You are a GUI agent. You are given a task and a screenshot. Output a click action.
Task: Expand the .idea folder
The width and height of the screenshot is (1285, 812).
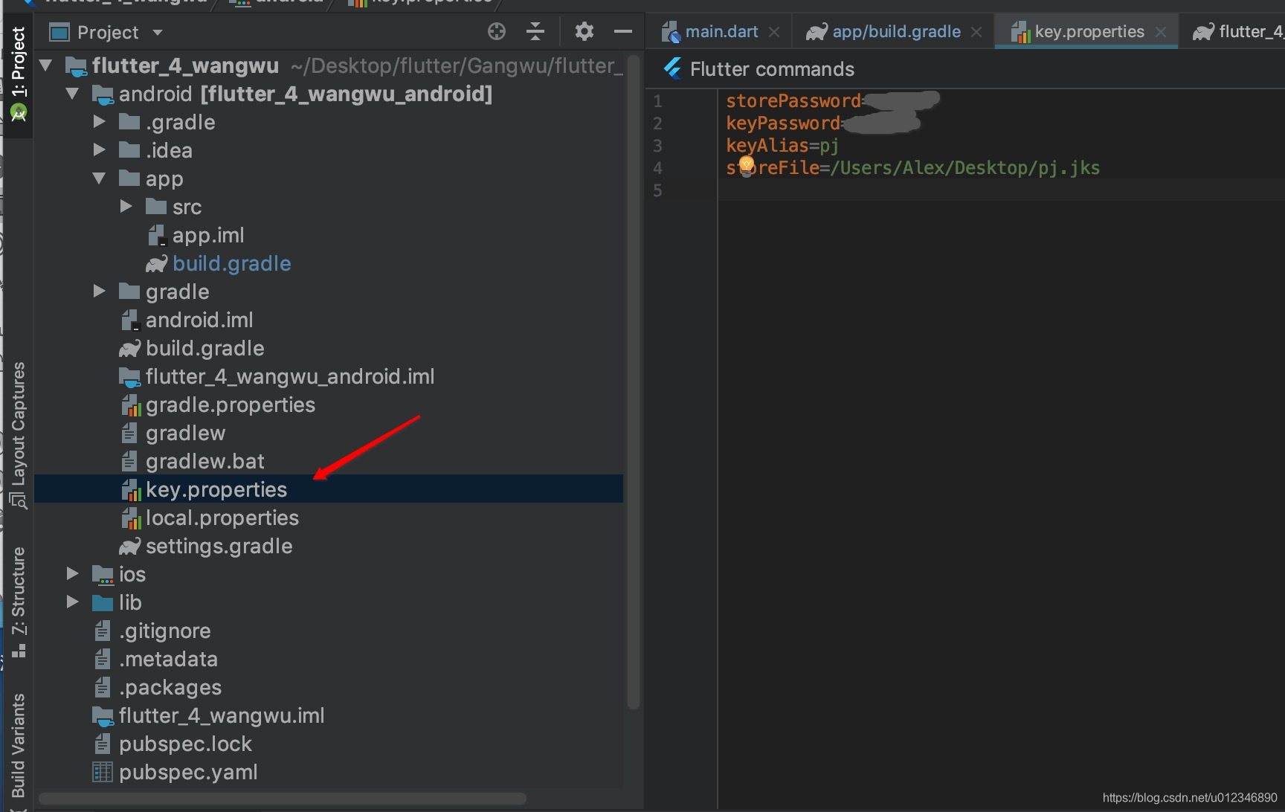[x=100, y=150]
